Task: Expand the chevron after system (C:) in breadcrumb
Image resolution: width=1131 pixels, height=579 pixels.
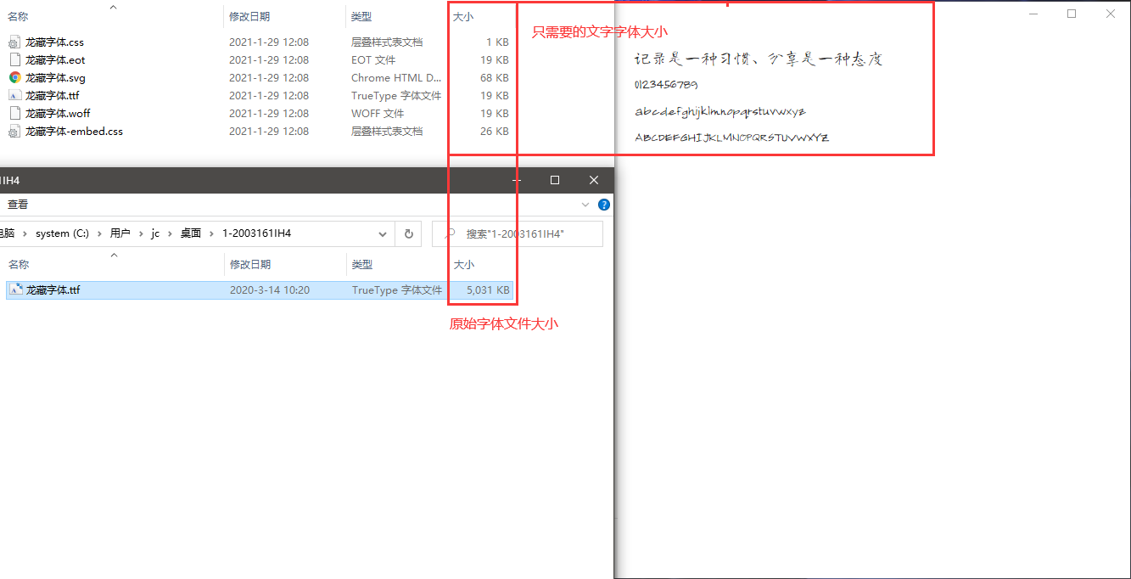Action: 99,233
